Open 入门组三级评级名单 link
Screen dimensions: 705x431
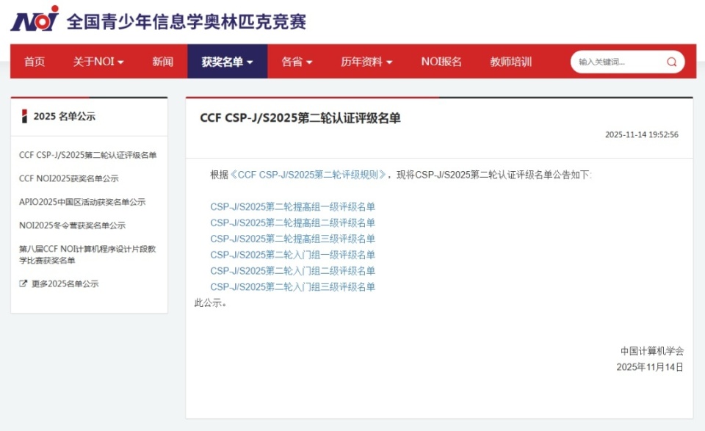(293, 287)
